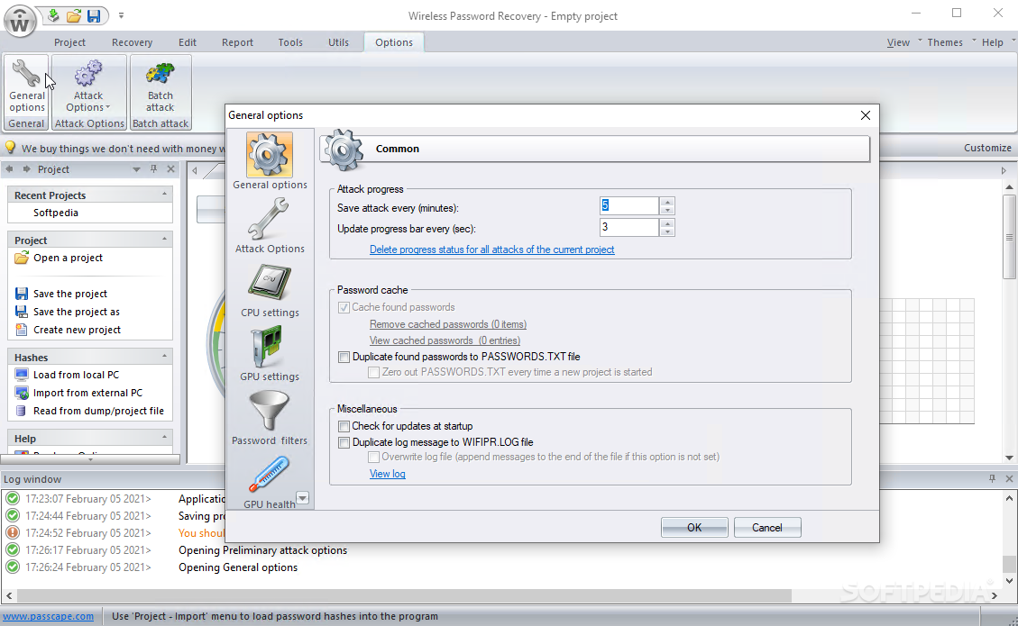Collapse the Help section
The width and height of the screenshot is (1018, 626).
click(164, 437)
